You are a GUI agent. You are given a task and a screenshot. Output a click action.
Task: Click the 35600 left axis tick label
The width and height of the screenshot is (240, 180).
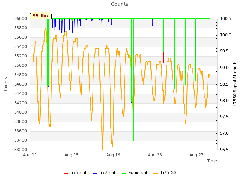(x=21, y=37)
